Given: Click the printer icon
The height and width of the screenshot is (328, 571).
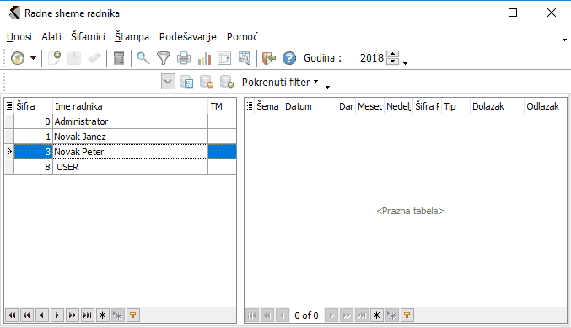Looking at the screenshot, I should click(x=184, y=58).
